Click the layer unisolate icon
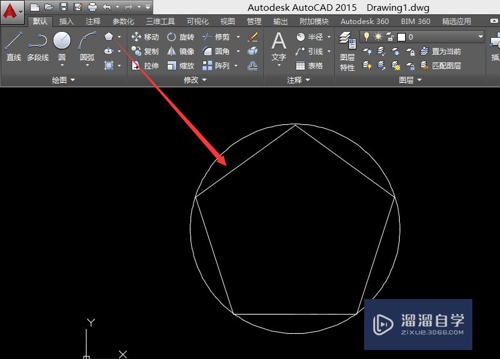This screenshot has width=500, height=359. click(x=381, y=65)
